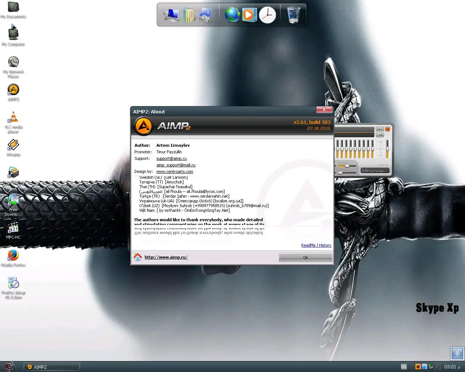Click the Татарча (TT) translator line

[x=161, y=182]
